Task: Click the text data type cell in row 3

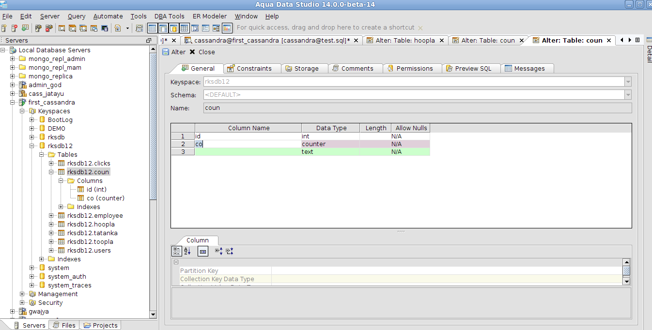Action: pos(330,152)
